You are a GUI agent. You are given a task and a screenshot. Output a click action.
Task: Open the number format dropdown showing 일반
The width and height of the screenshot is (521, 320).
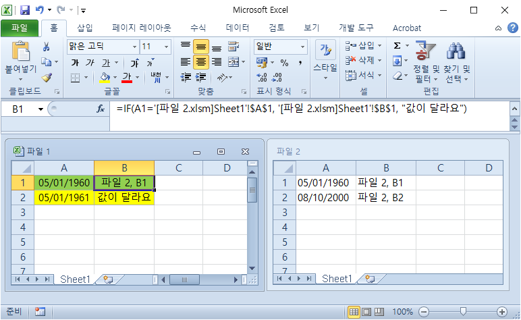pos(302,47)
